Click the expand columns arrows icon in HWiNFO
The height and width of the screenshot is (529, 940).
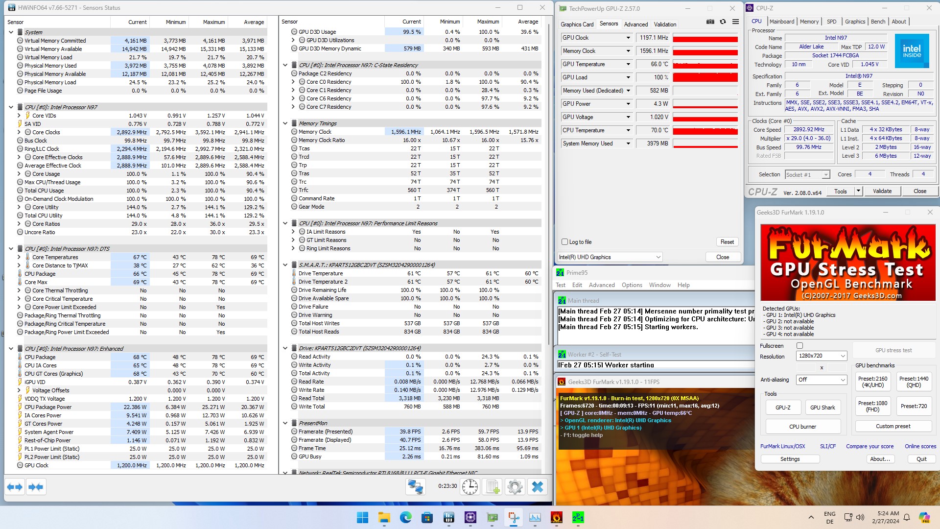coord(15,487)
